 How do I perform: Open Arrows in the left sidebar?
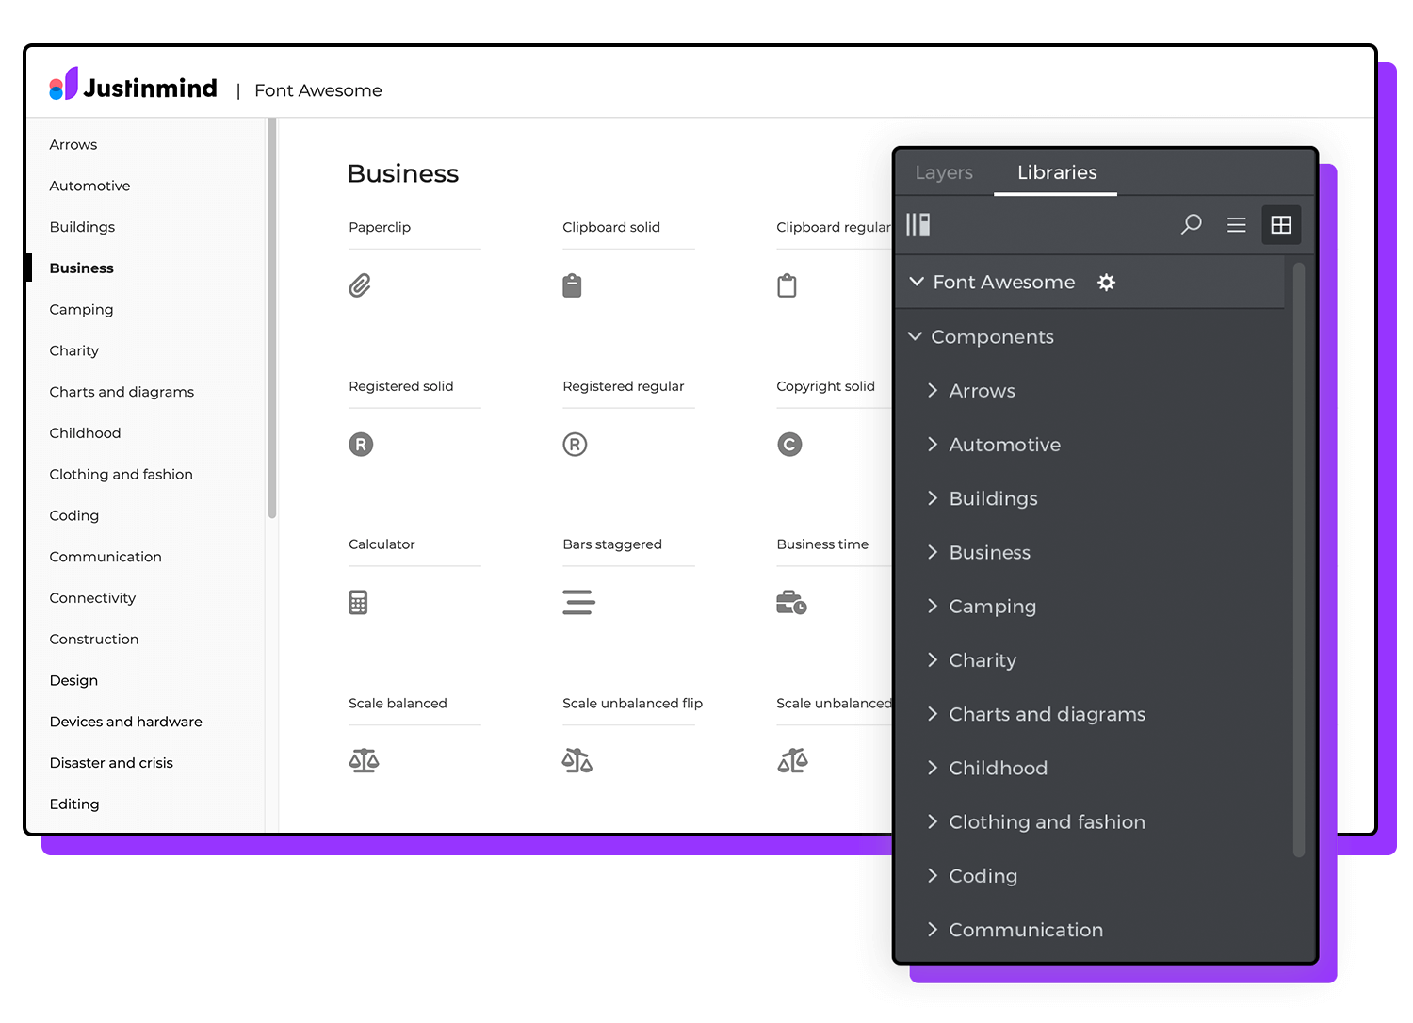click(73, 144)
